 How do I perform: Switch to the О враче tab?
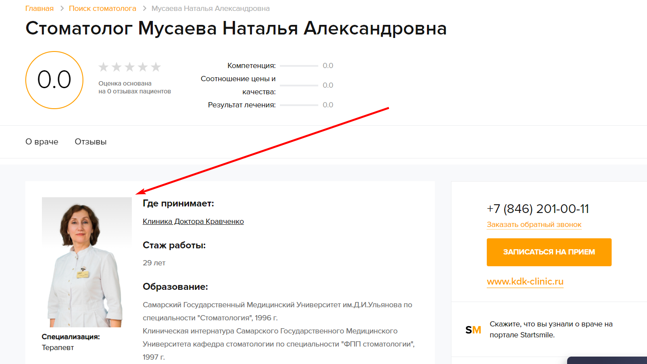[x=42, y=142]
